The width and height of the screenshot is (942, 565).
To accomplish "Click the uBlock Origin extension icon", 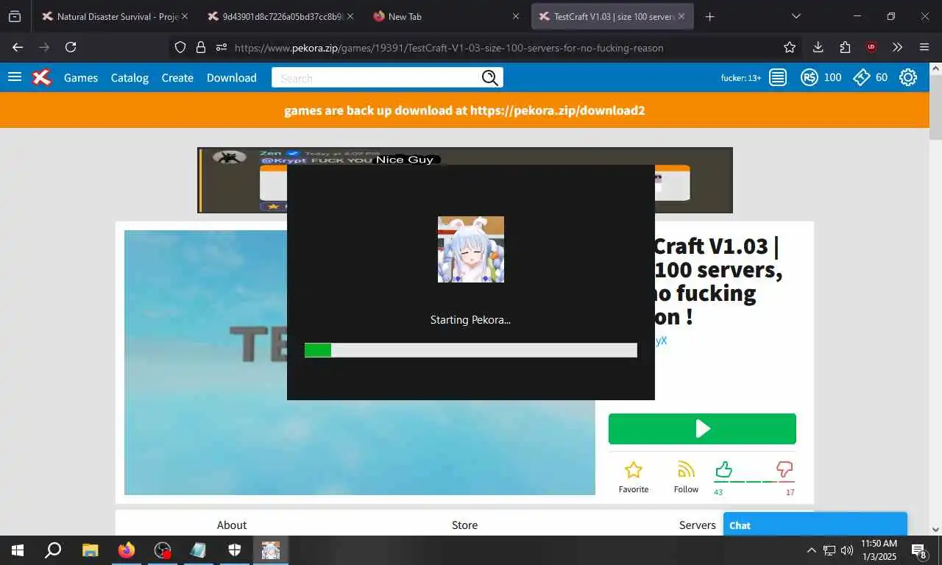I will [871, 47].
